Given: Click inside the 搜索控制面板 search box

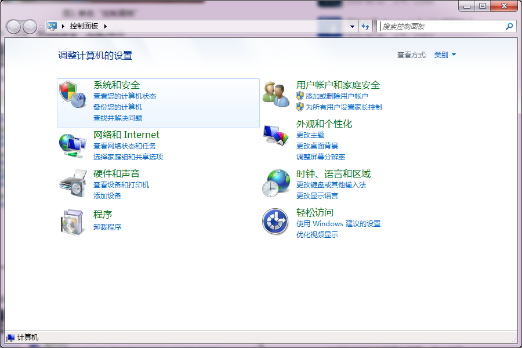Looking at the screenshot, I should [x=447, y=26].
